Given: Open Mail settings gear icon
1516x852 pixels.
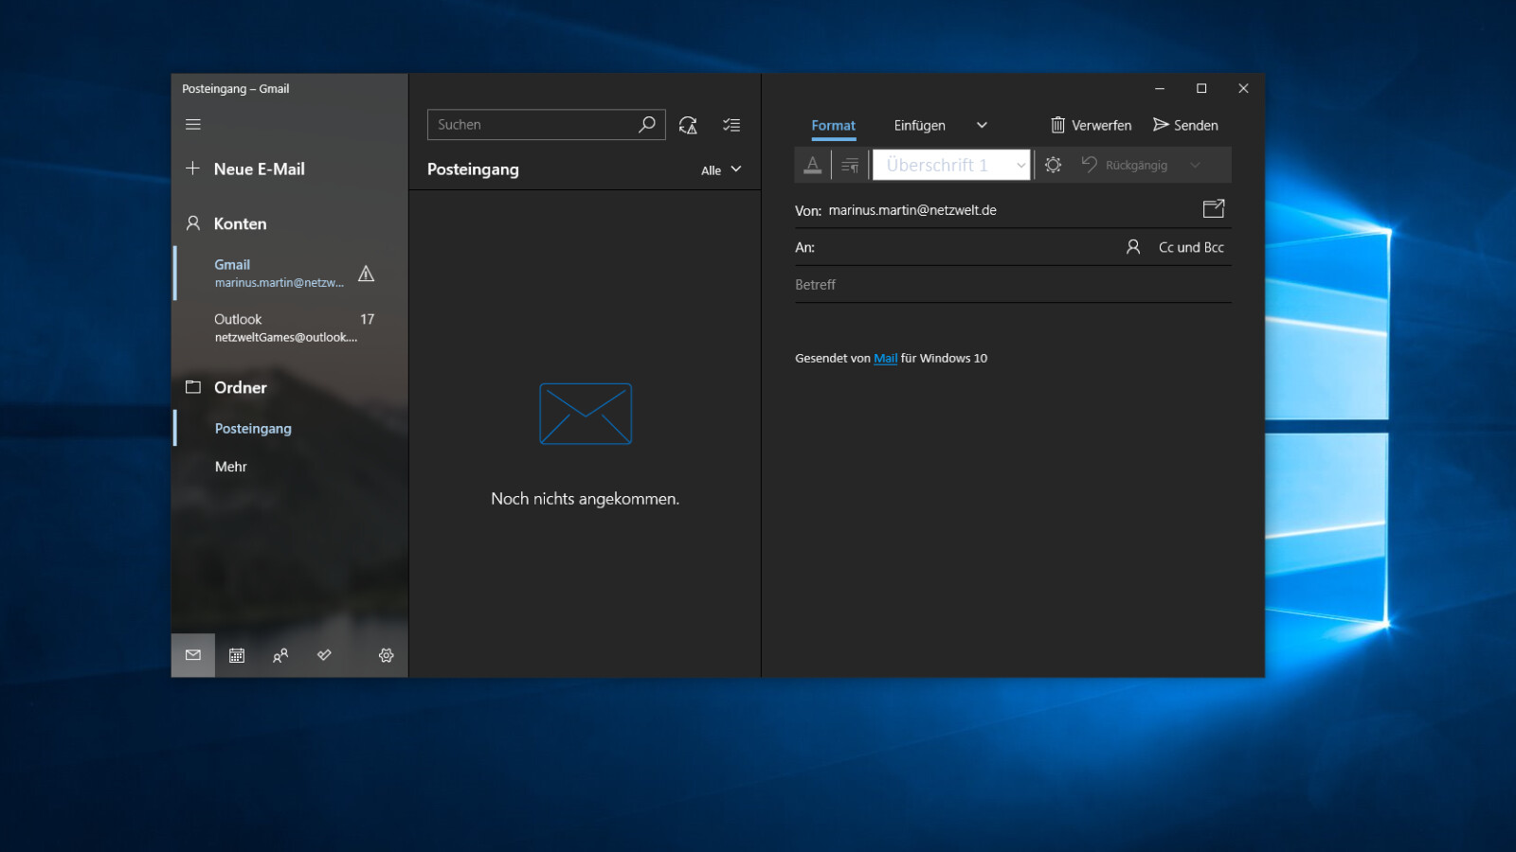Looking at the screenshot, I should pyautogui.click(x=386, y=654).
